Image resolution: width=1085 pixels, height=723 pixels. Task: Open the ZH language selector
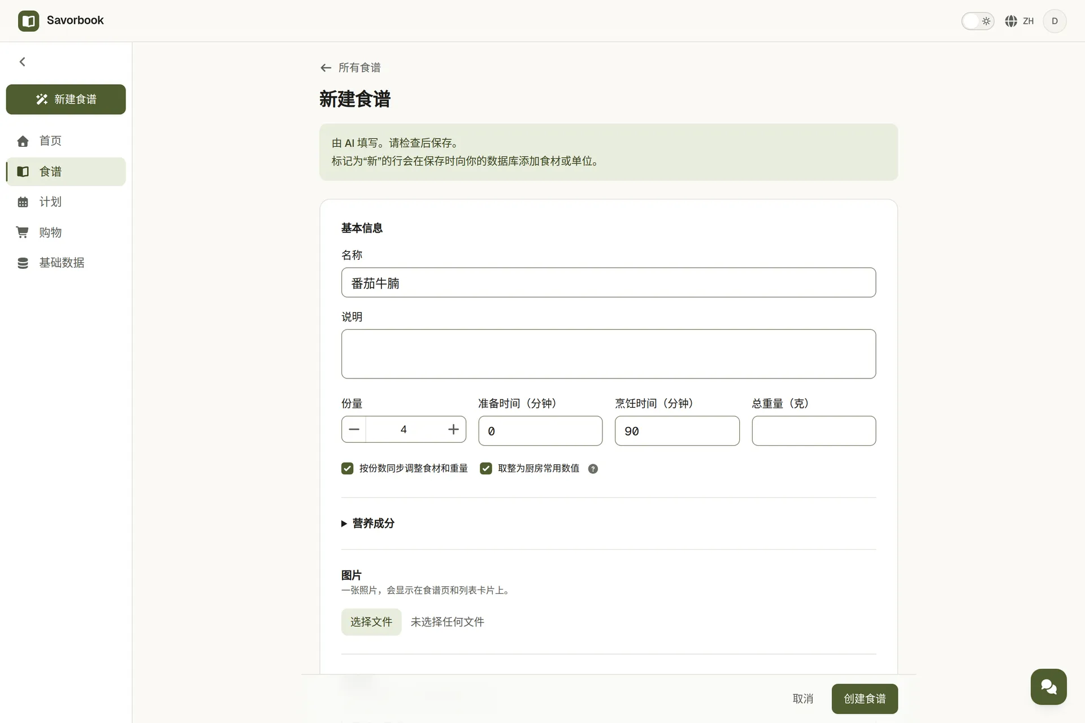1019,21
